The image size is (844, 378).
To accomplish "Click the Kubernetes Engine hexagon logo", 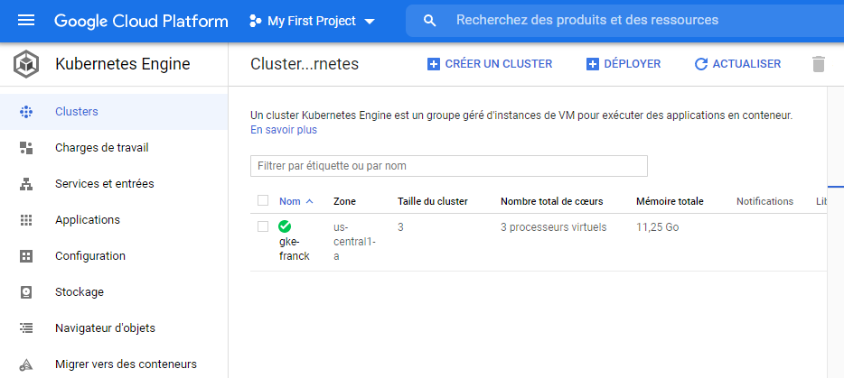I will coord(26,65).
